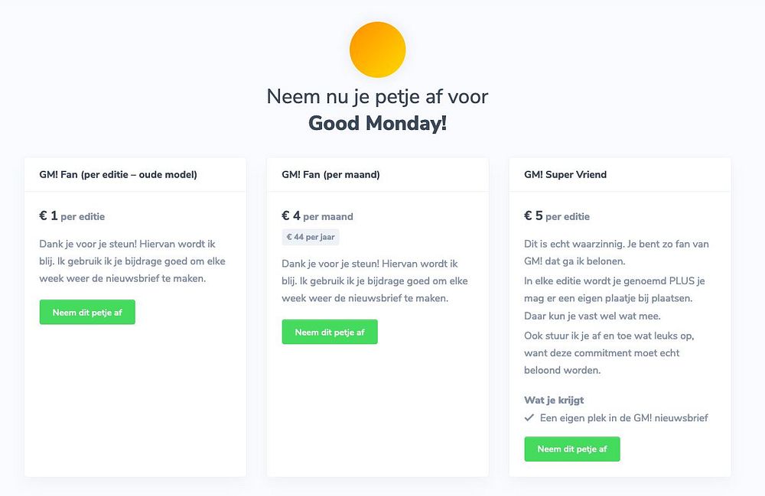Image resolution: width=765 pixels, height=496 pixels.
Task: Click the '€ 5 per editie' price
Action: click(x=557, y=216)
